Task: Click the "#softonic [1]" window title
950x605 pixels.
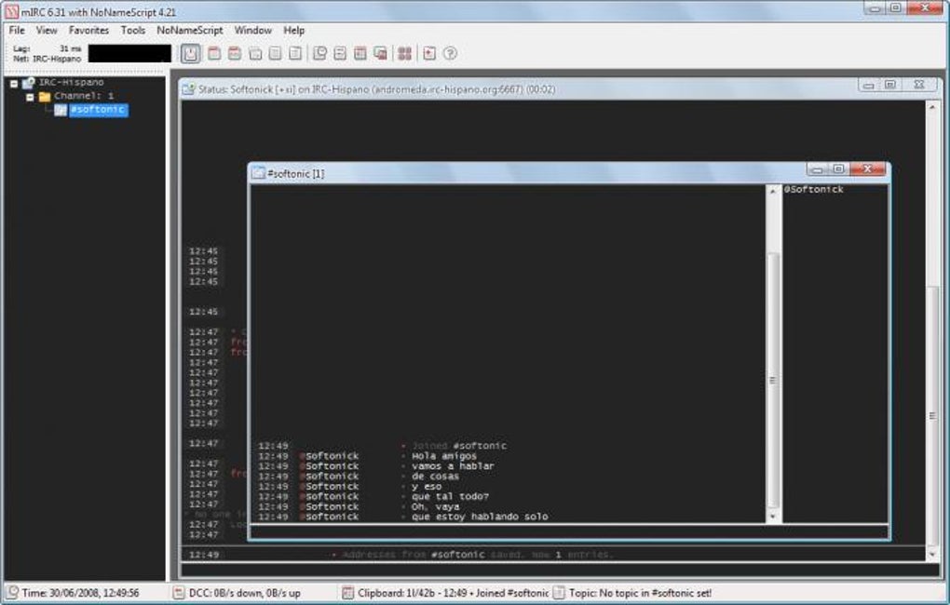Action: [x=295, y=174]
